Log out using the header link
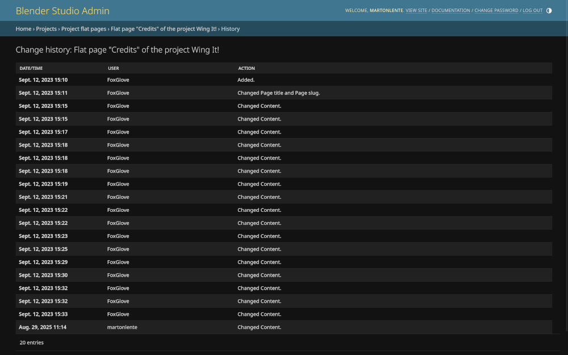 point(532,11)
